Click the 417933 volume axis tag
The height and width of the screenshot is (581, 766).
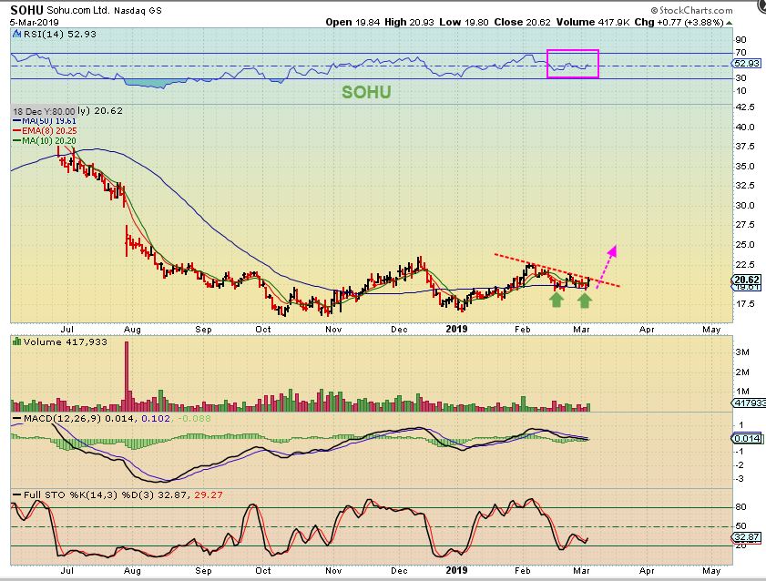pyautogui.click(x=749, y=403)
